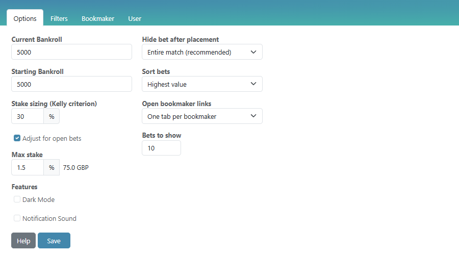This screenshot has height=255, width=459.
Task: Expand the Open bookmaker links dropdown
Action: 202,116
